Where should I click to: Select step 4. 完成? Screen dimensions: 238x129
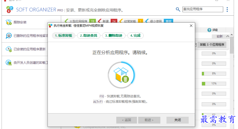135,36
